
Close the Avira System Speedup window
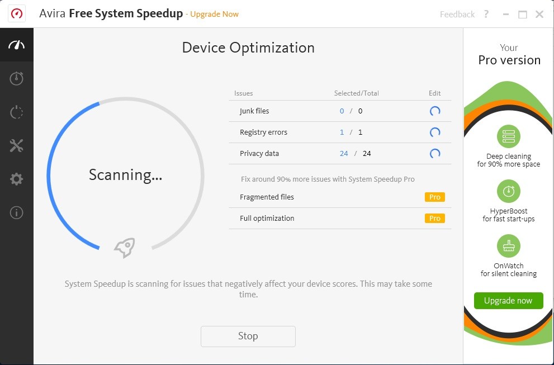tap(539, 14)
